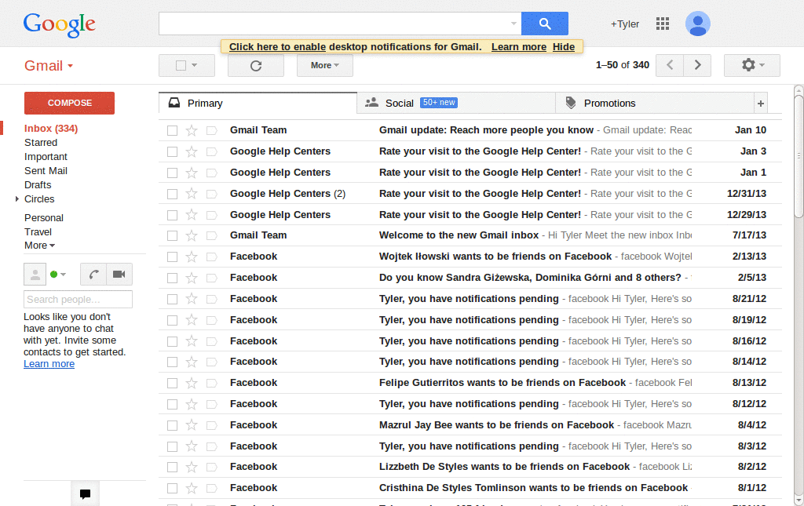Viewport: 804px width, 506px height.
Task: Open the Personal label
Action: (44, 217)
